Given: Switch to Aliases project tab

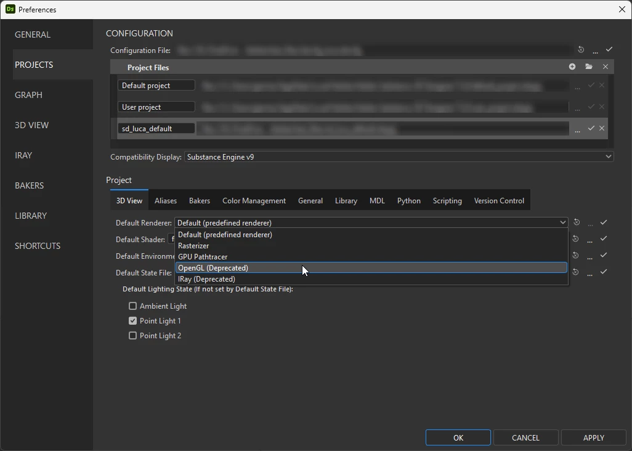Looking at the screenshot, I should tap(166, 201).
